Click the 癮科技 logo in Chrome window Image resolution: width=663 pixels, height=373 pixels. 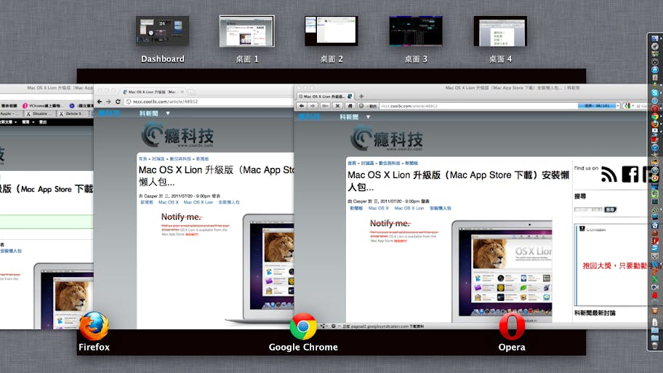(x=177, y=135)
